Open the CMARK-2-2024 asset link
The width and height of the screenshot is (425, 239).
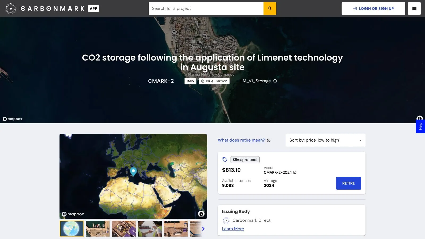pos(278,172)
